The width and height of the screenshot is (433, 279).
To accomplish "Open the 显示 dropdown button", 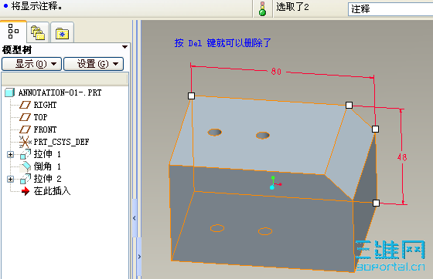I will [x=32, y=64].
